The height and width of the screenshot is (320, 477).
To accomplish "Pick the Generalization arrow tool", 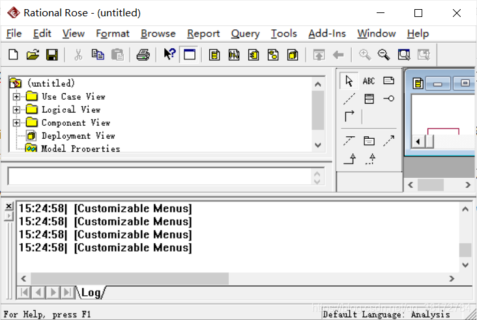I will [x=349, y=159].
